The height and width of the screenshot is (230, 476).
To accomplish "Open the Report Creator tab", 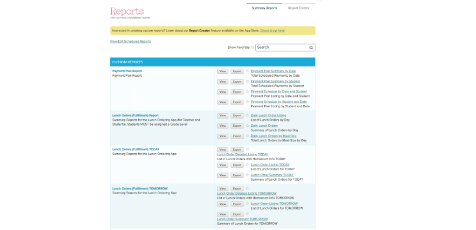I will (x=299, y=8).
